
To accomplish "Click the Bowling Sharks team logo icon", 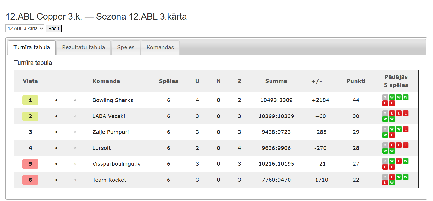I will coord(75,100).
